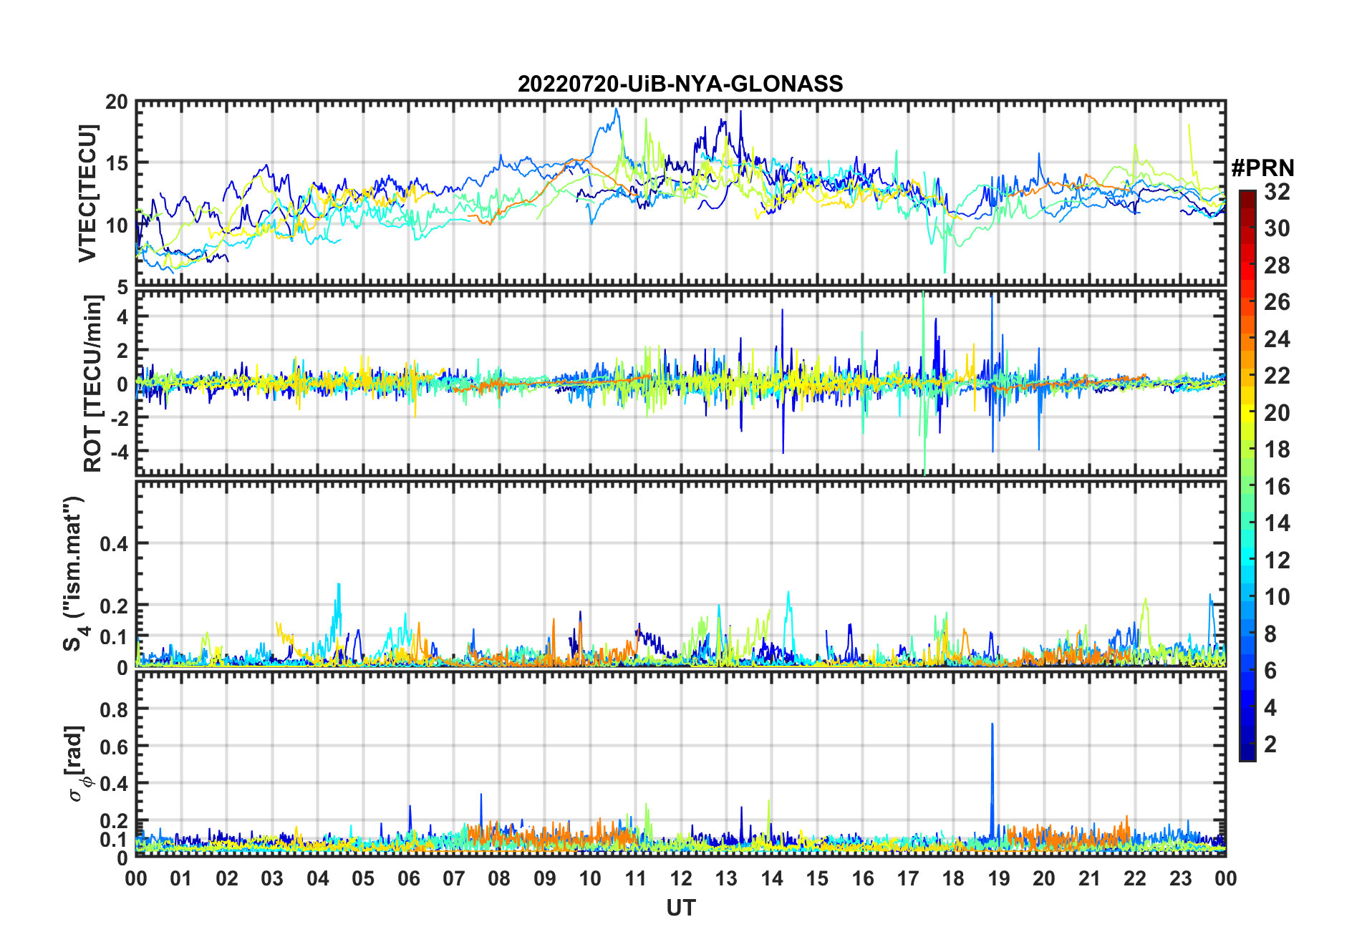
Task: Click the PRN colorbar gradient strip
Action: (1247, 475)
